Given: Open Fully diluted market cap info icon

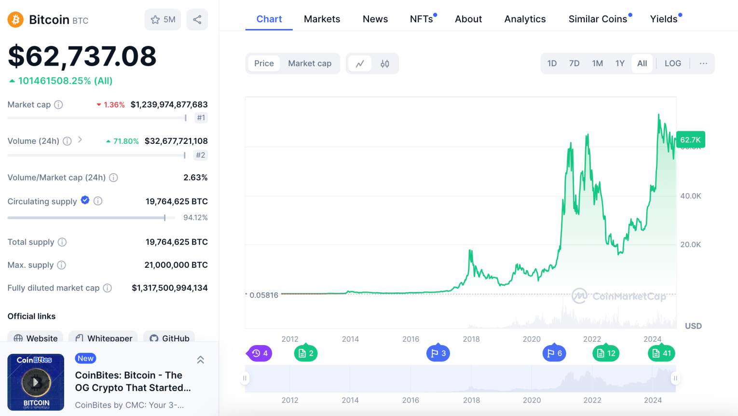Looking at the screenshot, I should click(x=108, y=288).
